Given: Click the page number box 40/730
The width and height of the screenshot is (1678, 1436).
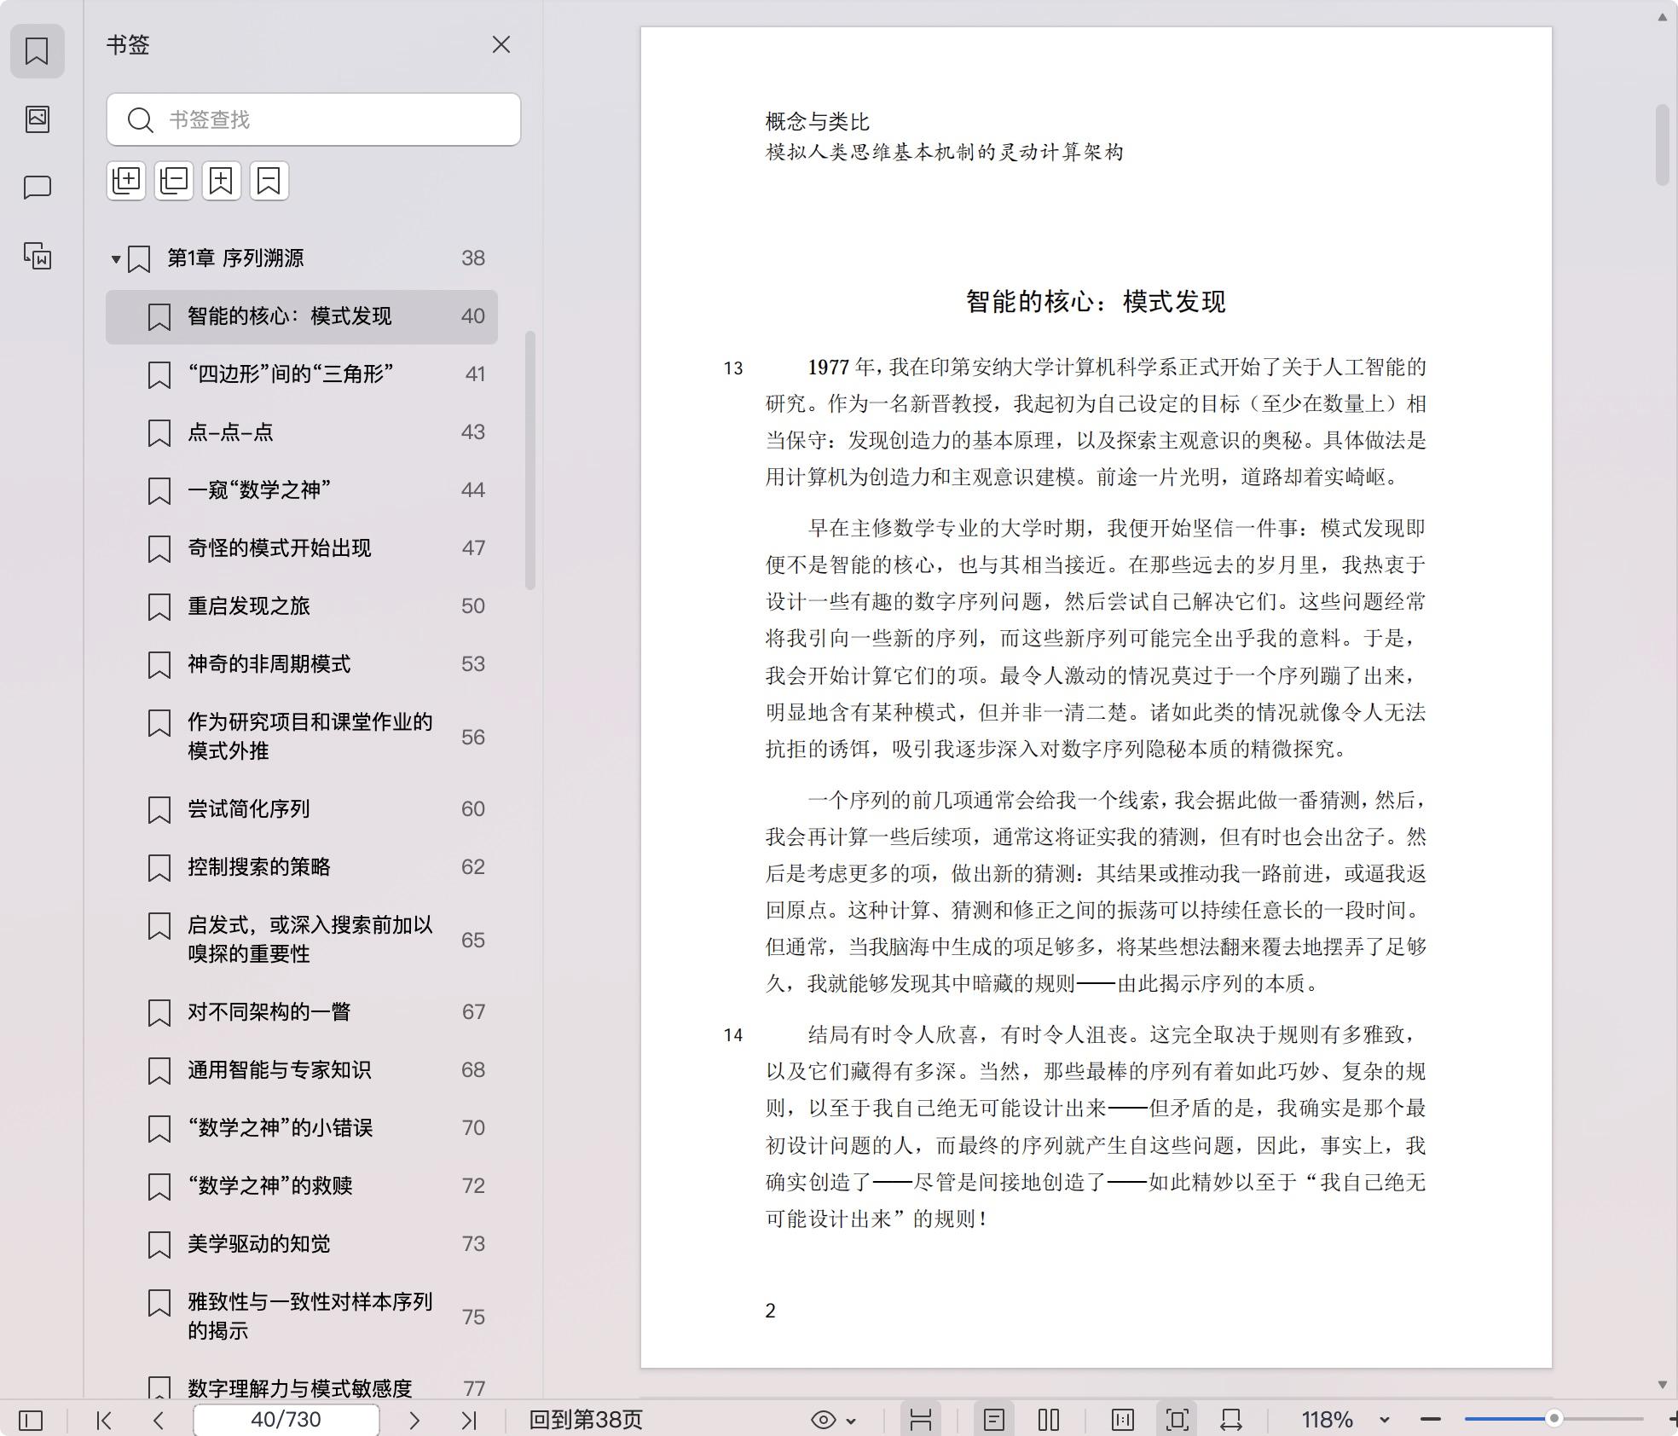Looking at the screenshot, I should 286,1420.
